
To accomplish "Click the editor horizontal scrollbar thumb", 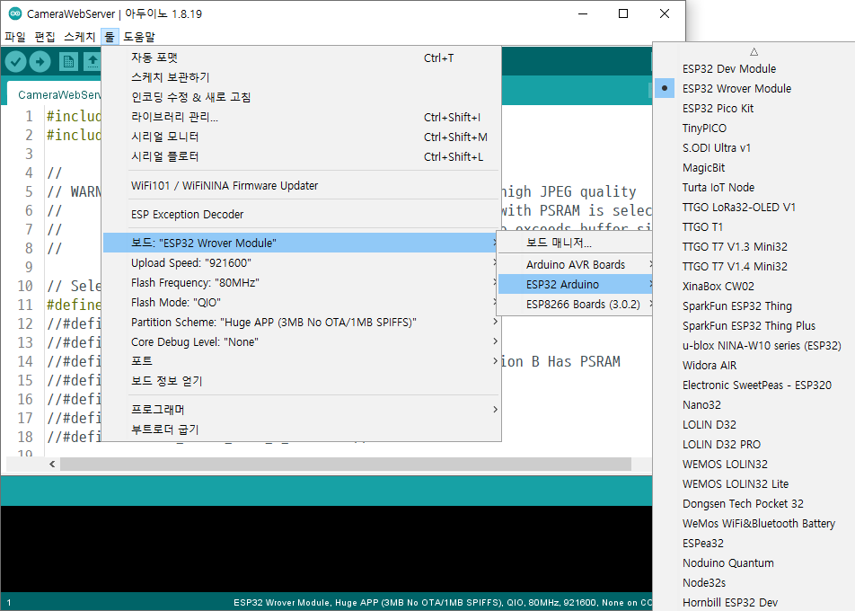I will click(x=346, y=465).
